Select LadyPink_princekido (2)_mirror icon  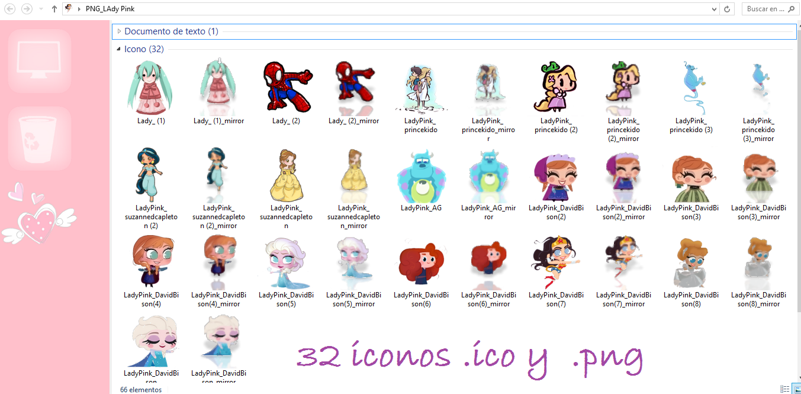coord(624,88)
